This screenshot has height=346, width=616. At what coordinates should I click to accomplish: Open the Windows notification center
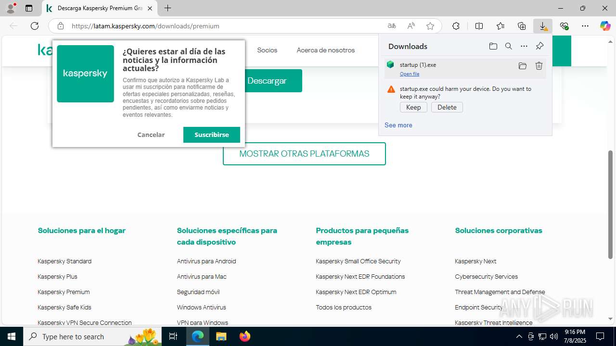pyautogui.click(x=600, y=336)
